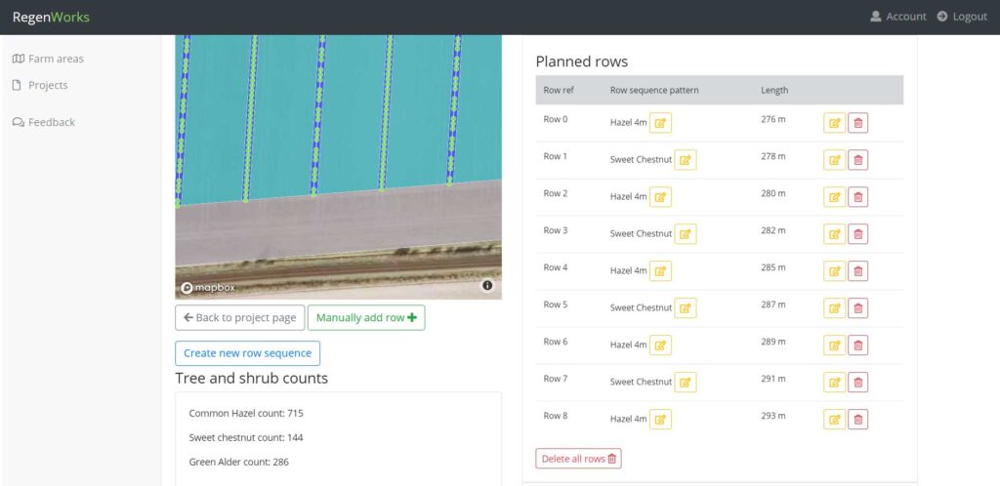
Task: Edit the sequence pattern icon for Row 0
Action: [660, 123]
